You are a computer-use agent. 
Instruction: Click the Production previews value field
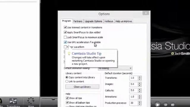134,103
